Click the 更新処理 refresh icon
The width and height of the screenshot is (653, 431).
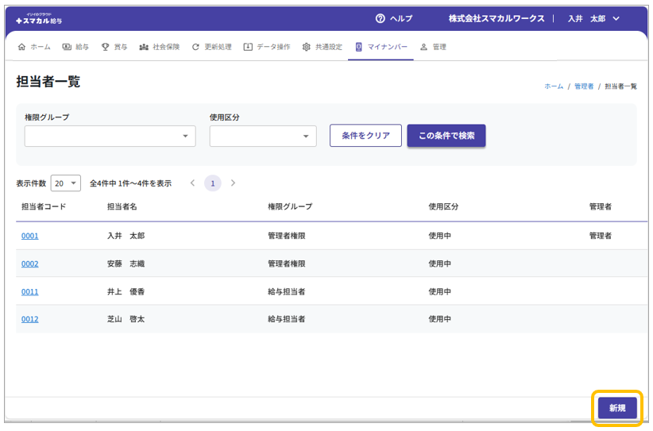click(195, 47)
